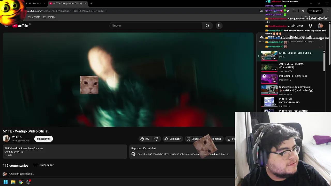331x186 pixels.
Task: Click the video player area
Action: tap(128, 80)
